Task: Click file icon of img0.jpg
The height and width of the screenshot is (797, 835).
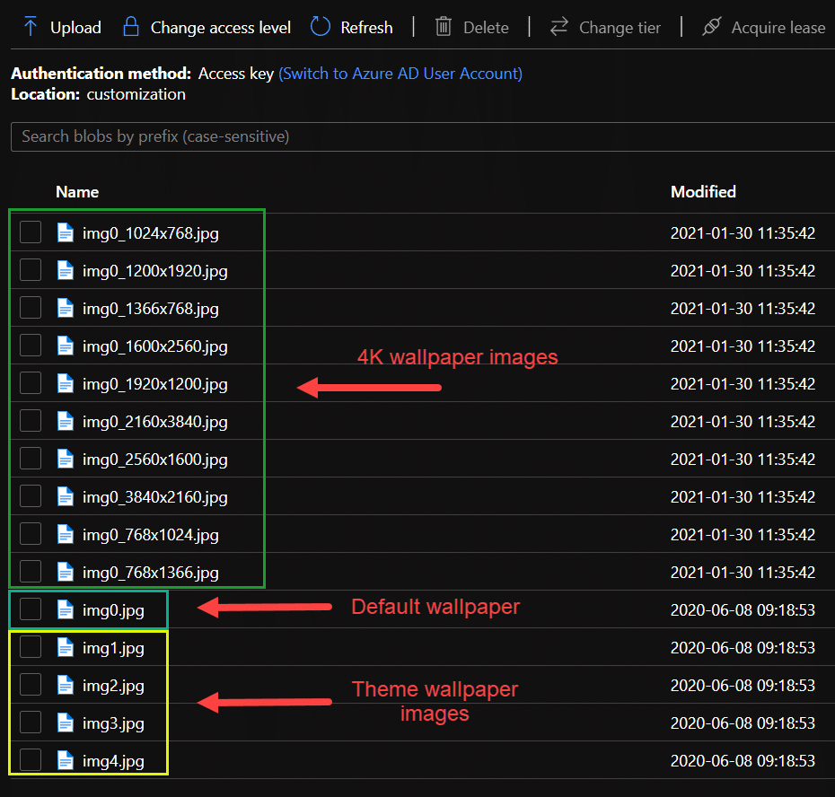Action: (x=66, y=610)
